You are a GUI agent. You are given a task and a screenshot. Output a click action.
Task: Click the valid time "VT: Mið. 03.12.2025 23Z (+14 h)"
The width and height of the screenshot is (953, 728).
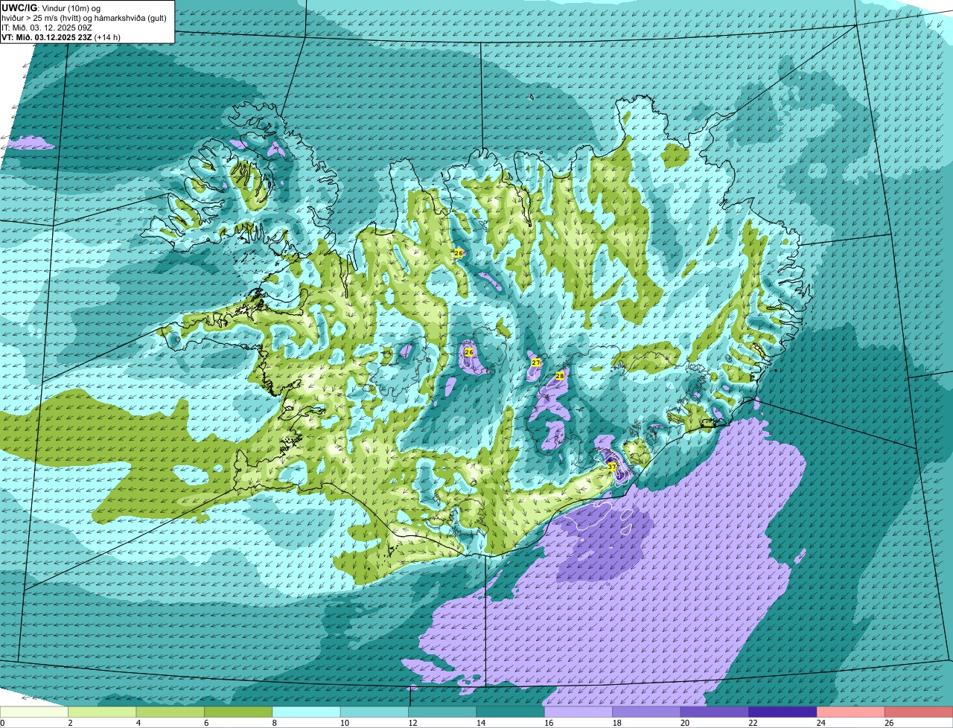(61, 36)
